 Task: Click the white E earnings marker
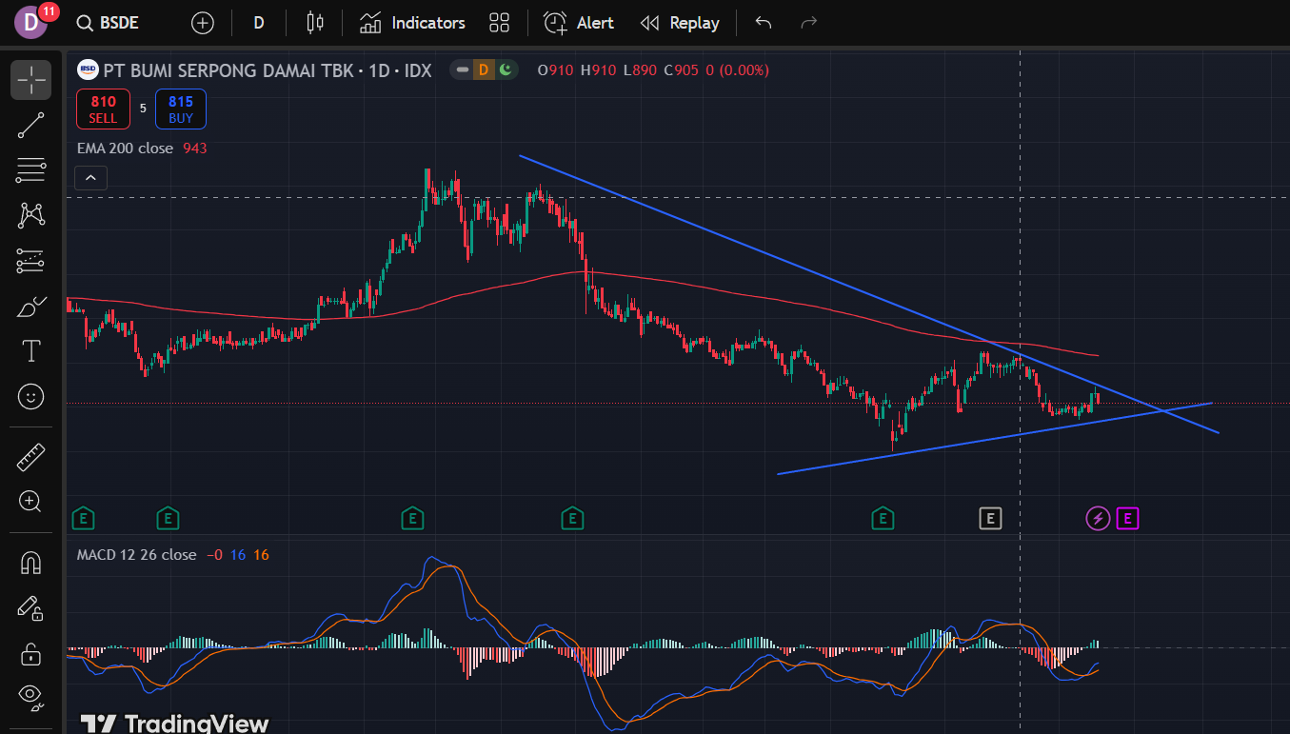pos(990,519)
